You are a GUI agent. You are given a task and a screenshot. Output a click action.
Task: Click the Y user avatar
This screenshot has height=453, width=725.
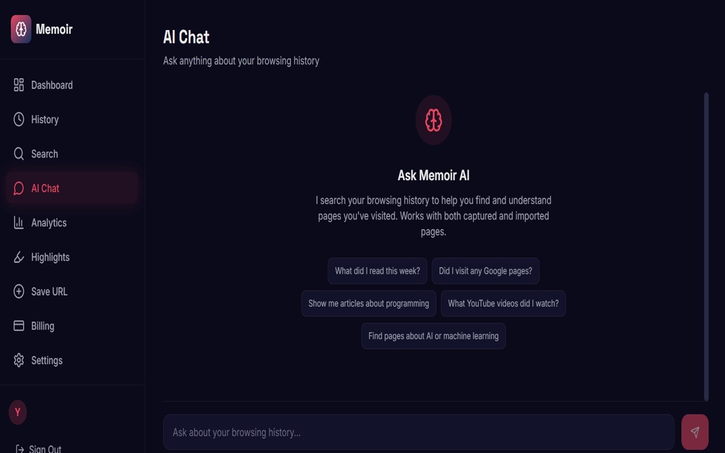(x=18, y=412)
